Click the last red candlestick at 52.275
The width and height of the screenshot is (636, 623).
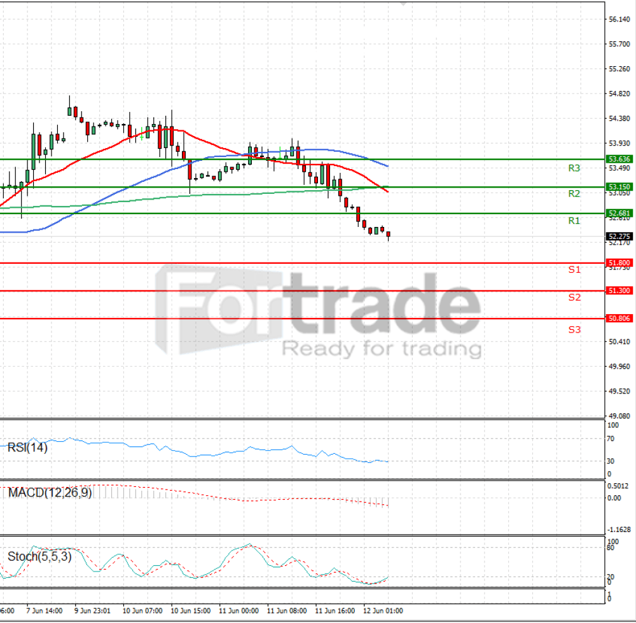389,235
